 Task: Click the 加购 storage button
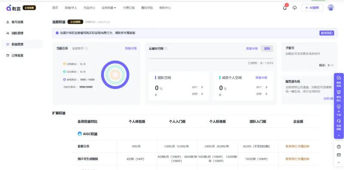tap(267, 49)
